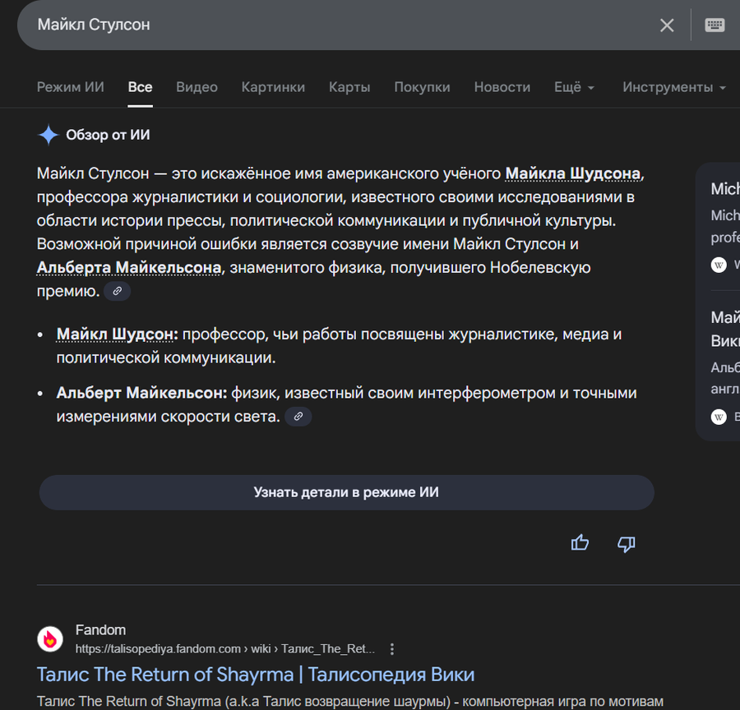Expand the 'Ещё' dropdown menu
Image resolution: width=740 pixels, height=710 pixels.
[x=574, y=87]
